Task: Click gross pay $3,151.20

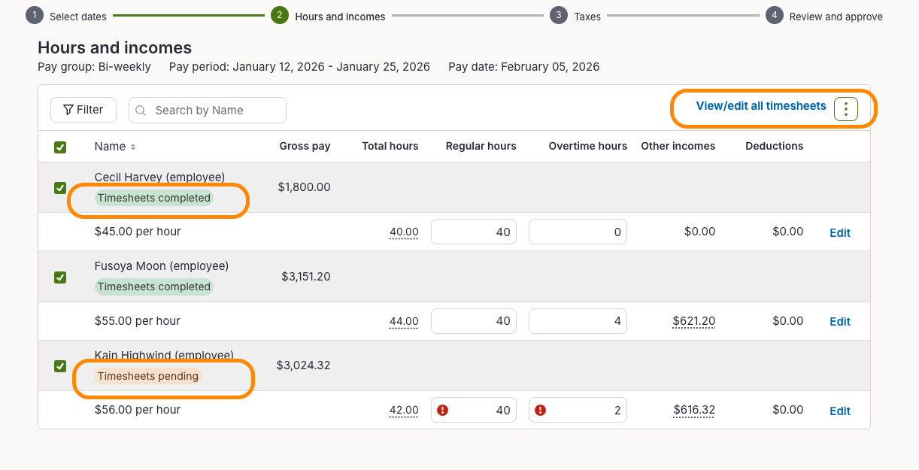Action: [x=306, y=277]
